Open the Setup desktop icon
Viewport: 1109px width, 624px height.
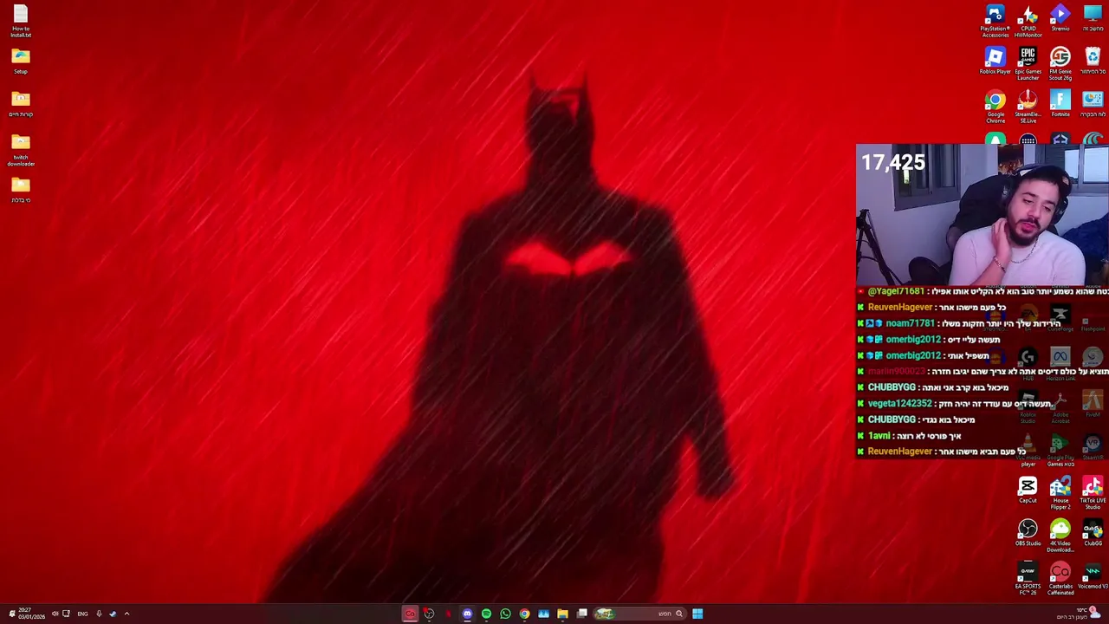click(x=21, y=61)
